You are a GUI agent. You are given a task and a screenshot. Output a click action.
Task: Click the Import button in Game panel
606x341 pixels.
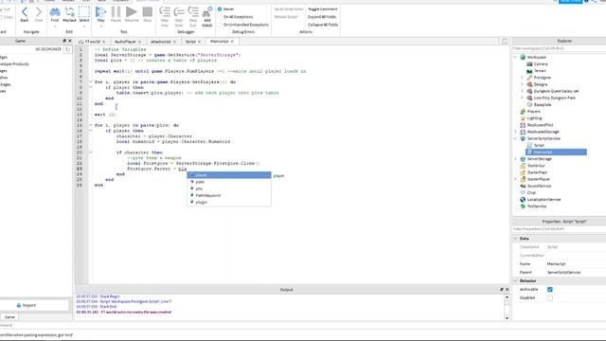tap(27, 305)
